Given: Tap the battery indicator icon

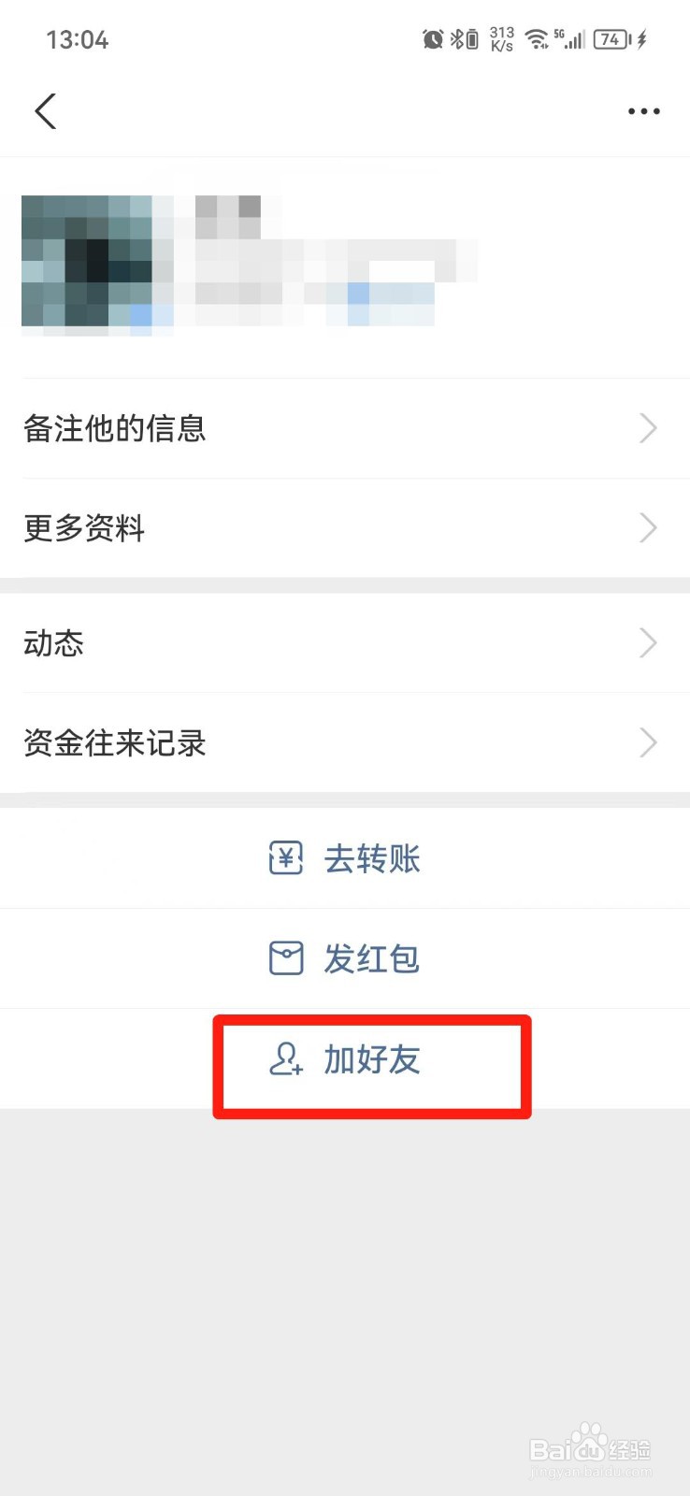Looking at the screenshot, I should point(613,39).
